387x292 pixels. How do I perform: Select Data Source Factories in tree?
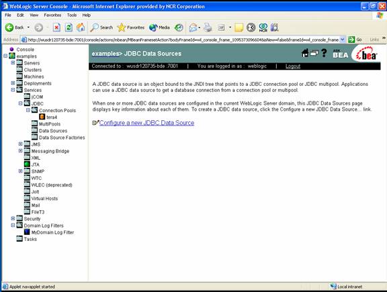pyautogui.click(x=62, y=138)
